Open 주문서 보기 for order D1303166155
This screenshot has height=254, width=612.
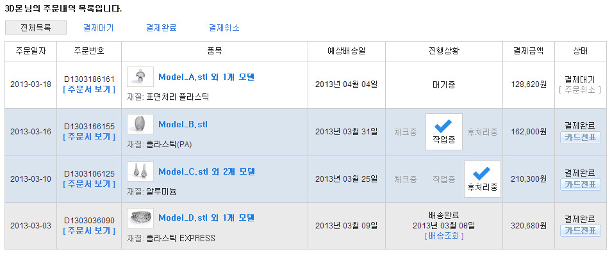pyautogui.click(x=89, y=137)
